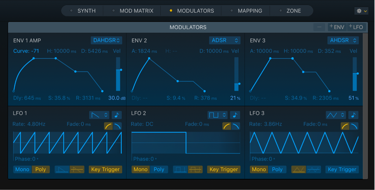Set LFO 3 to Poly
Viewport: 375px width, 190px height.
[x=277, y=170]
